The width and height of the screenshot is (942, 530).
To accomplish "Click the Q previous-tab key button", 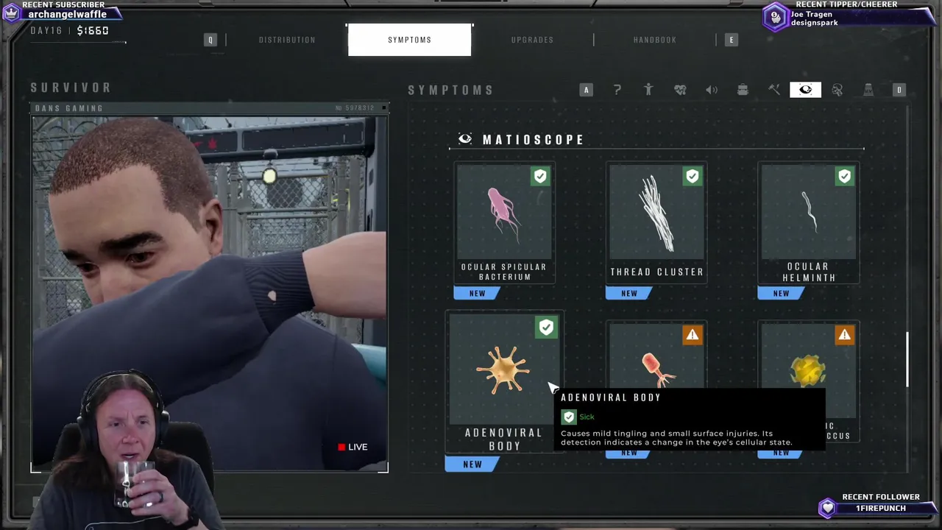I will [210, 40].
